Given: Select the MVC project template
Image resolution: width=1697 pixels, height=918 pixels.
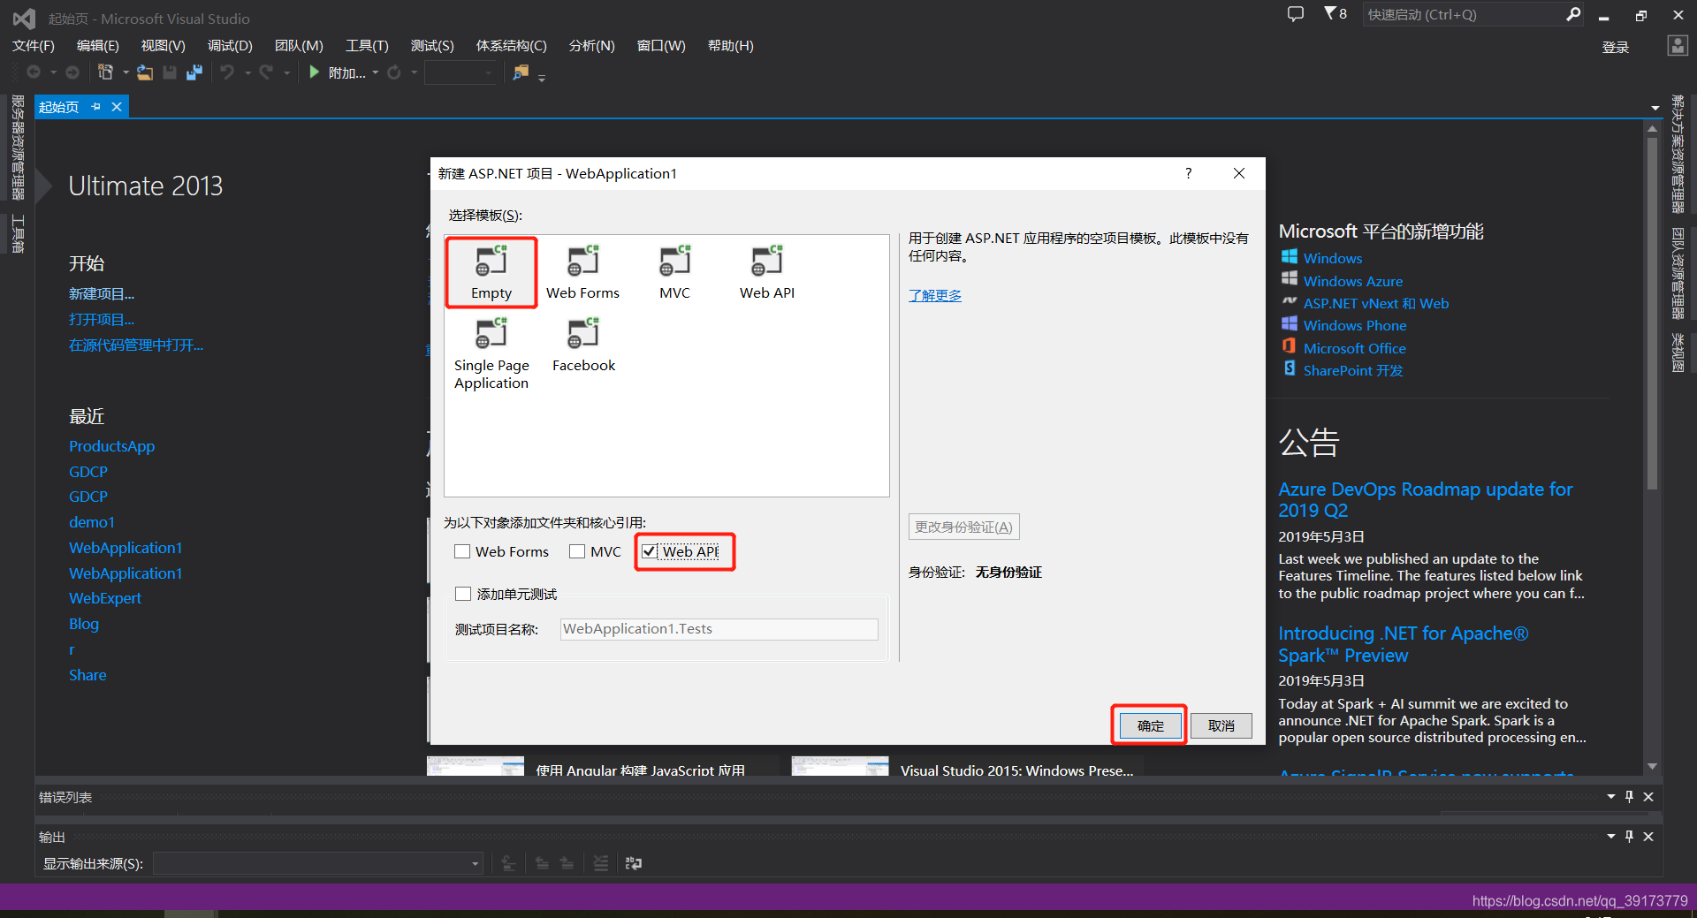Looking at the screenshot, I should point(674,272).
